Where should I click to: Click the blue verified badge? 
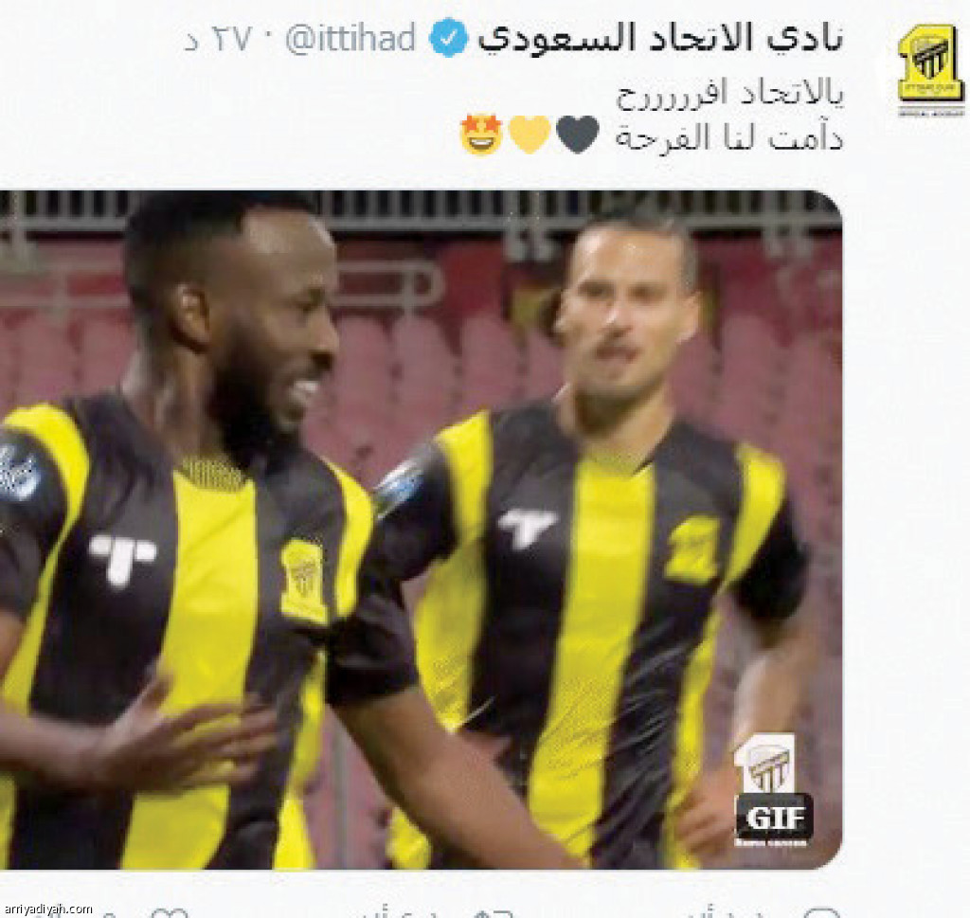tap(448, 38)
